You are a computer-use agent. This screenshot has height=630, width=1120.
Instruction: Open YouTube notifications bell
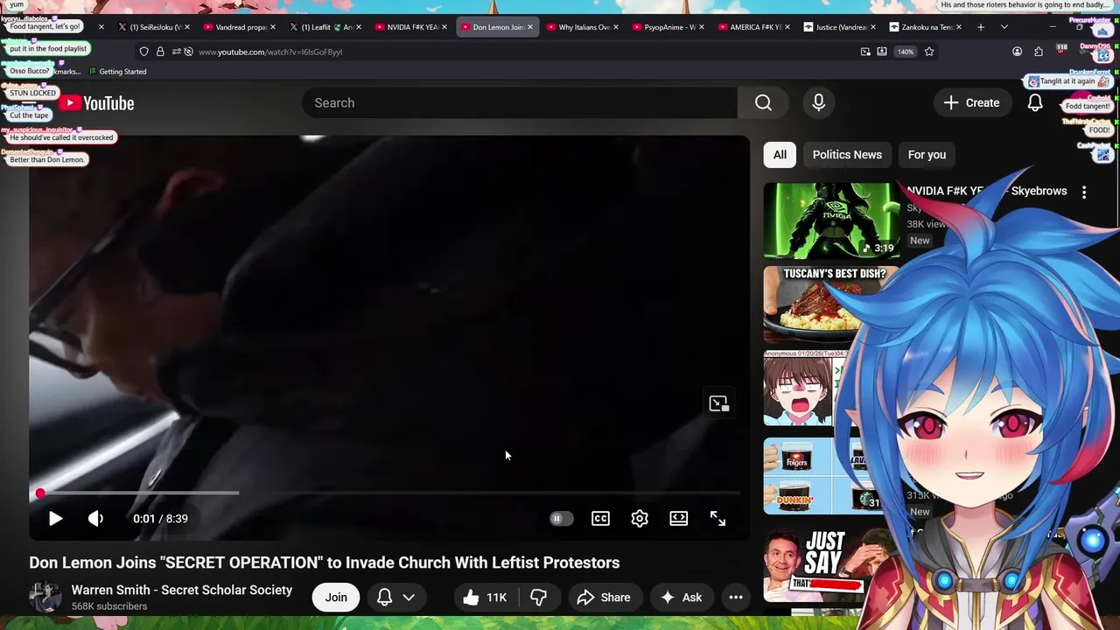(1035, 103)
